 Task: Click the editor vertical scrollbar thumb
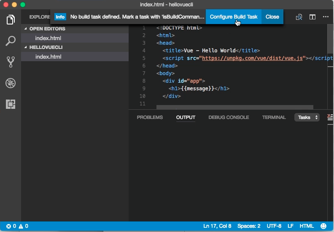coord(330,38)
